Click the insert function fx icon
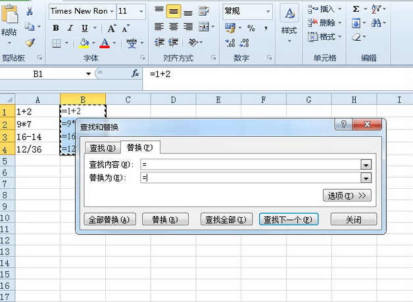 pyautogui.click(x=135, y=74)
